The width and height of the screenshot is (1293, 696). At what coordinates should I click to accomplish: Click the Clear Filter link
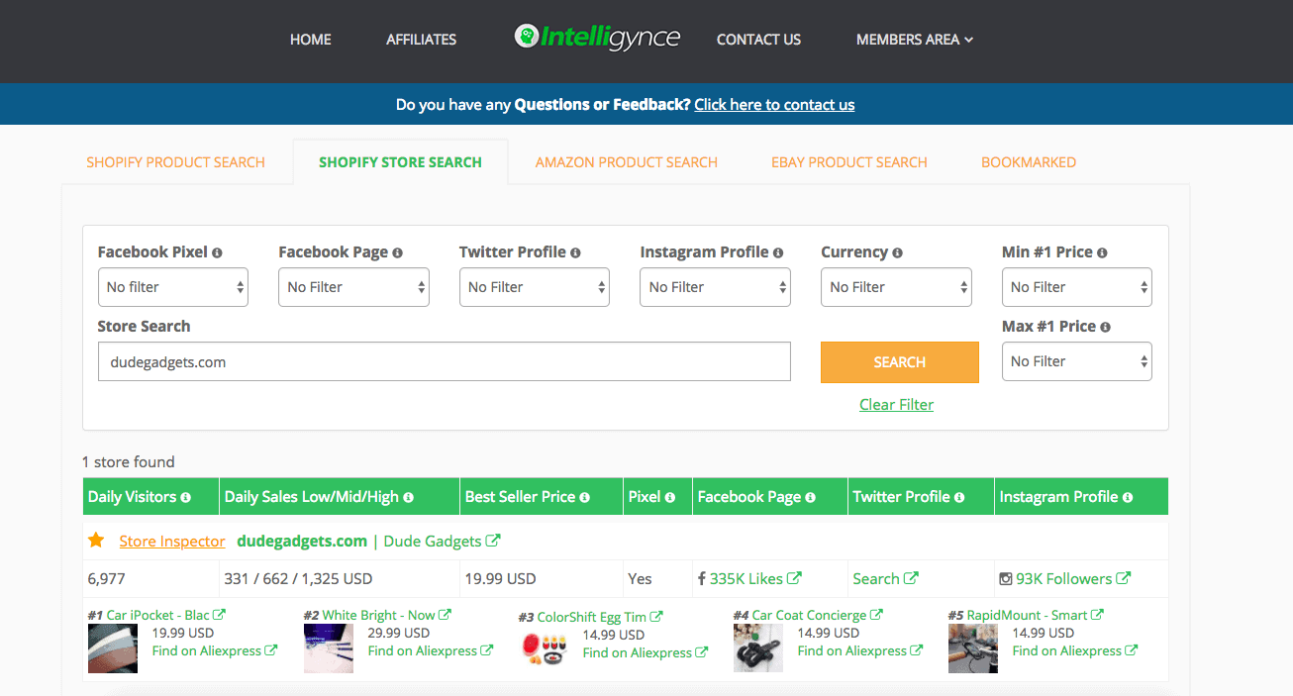point(897,404)
